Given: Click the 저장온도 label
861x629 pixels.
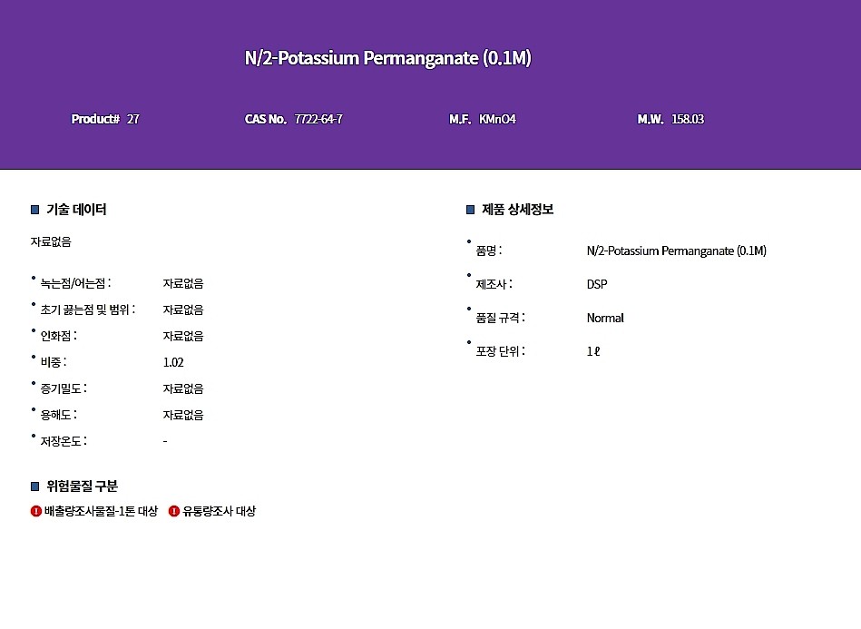Looking at the screenshot, I should coord(64,442).
